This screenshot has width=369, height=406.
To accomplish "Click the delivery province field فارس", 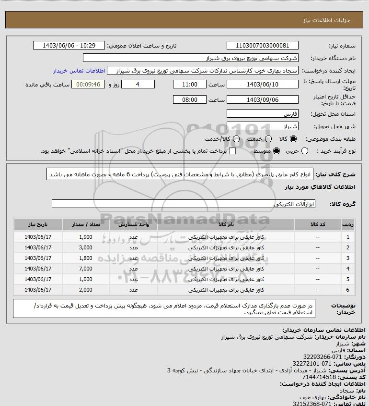I will pyautogui.click(x=262, y=114).
